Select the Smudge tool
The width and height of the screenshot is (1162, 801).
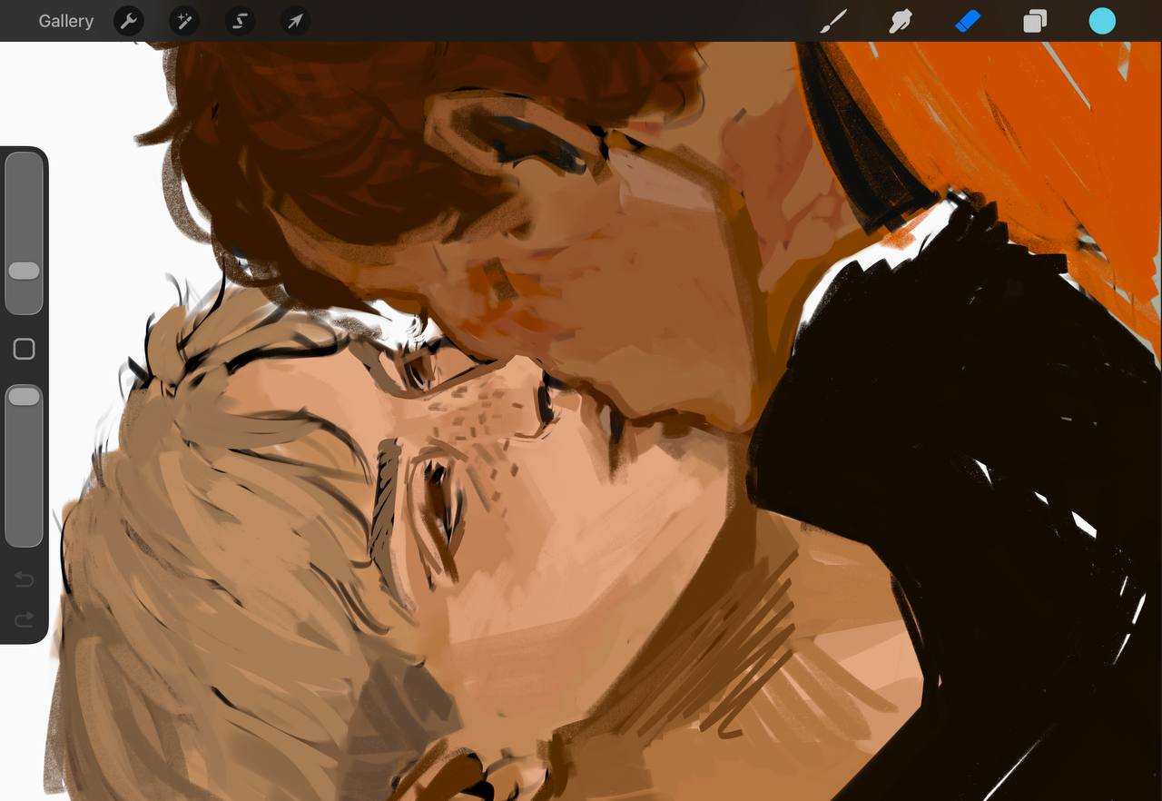(900, 21)
